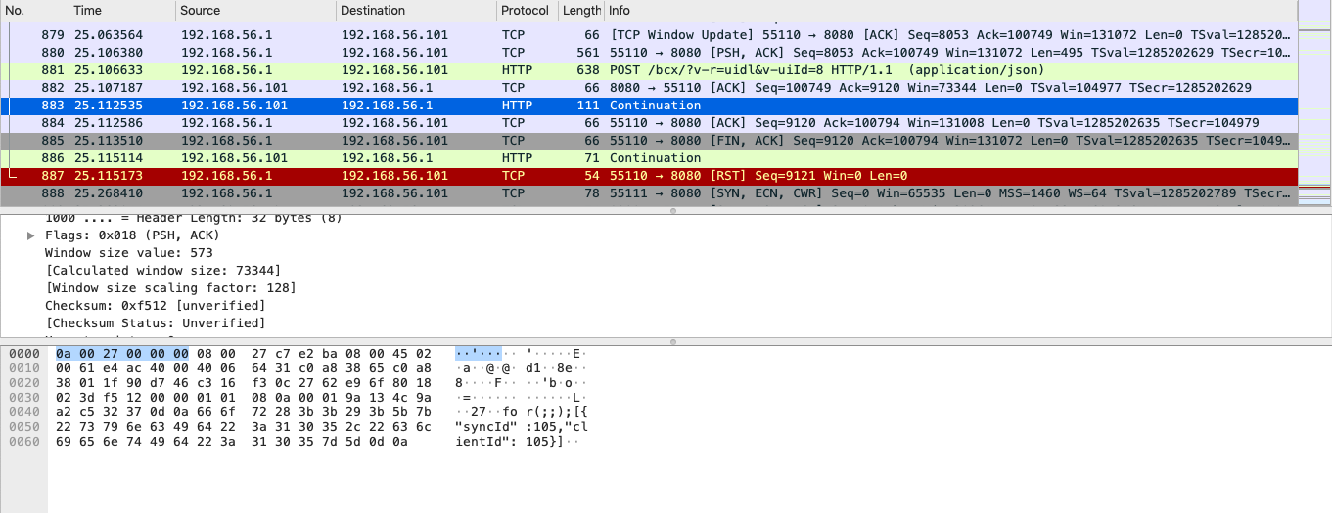The image size is (1332, 513).
Task: Select packet 879 TCP Window Update row
Action: (649, 35)
